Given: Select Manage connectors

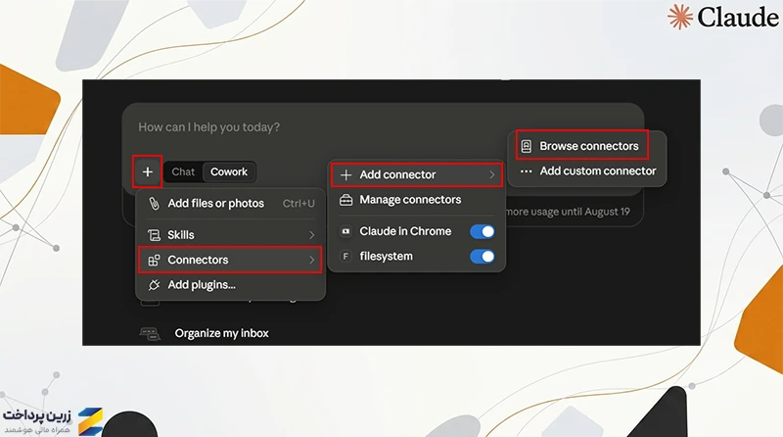Looking at the screenshot, I should pyautogui.click(x=417, y=200).
